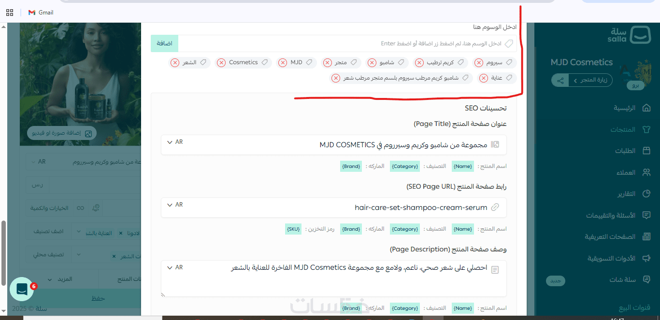Click the reports pie chart icon التقارير
Viewport: 660px width, 320px height.
pos(646,194)
